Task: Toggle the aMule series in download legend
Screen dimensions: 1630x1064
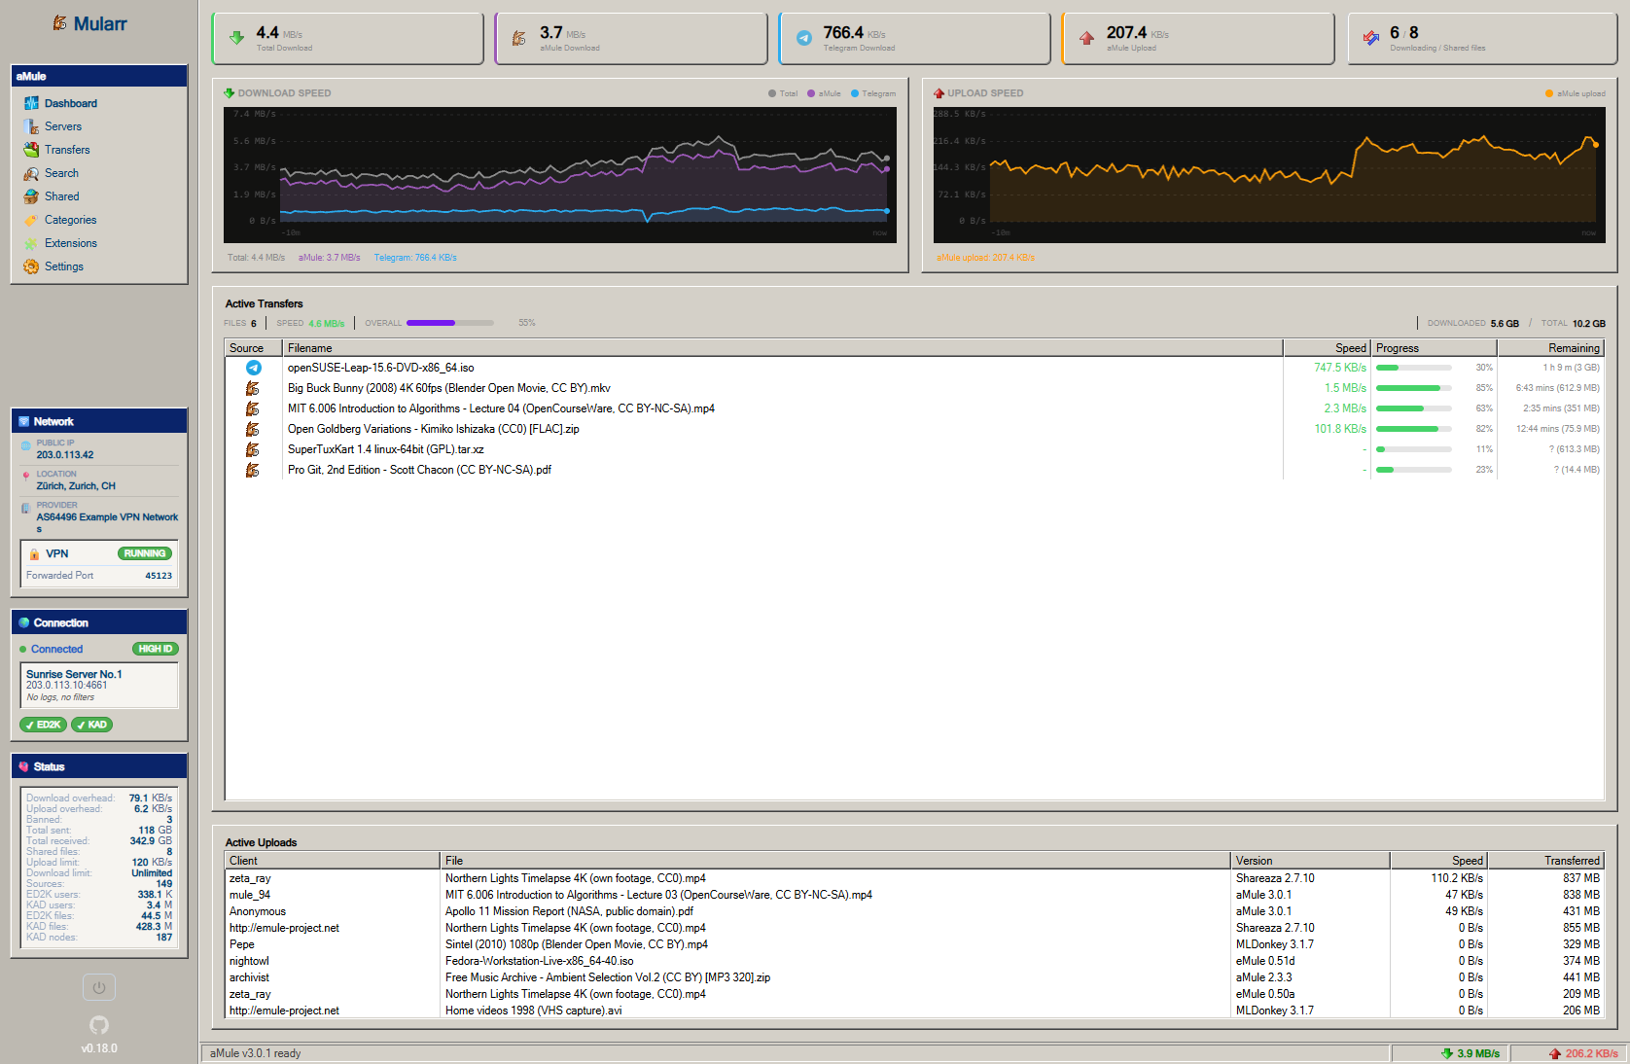Action: pos(824,94)
